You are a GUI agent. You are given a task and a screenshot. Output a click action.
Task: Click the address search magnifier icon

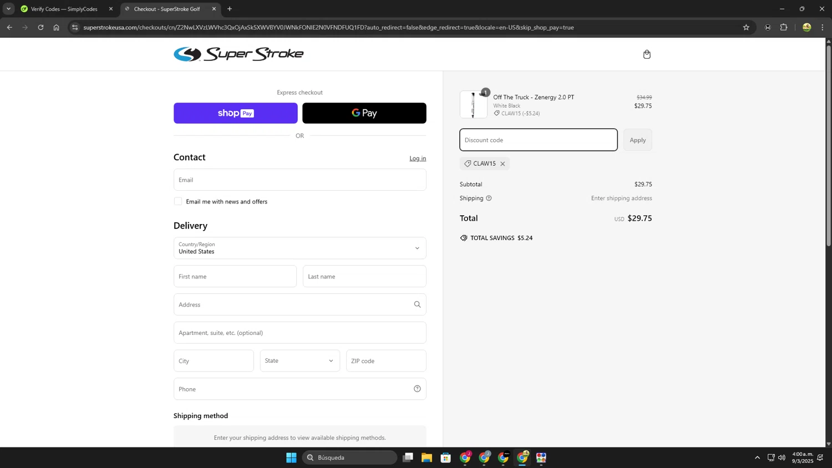[x=417, y=304]
